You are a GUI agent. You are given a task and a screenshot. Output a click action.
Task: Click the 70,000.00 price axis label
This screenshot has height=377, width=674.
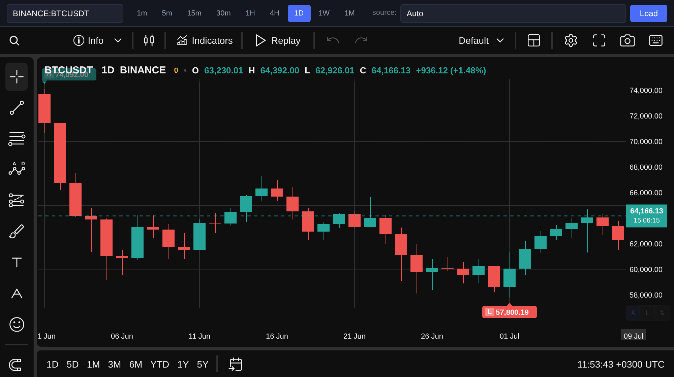point(646,141)
